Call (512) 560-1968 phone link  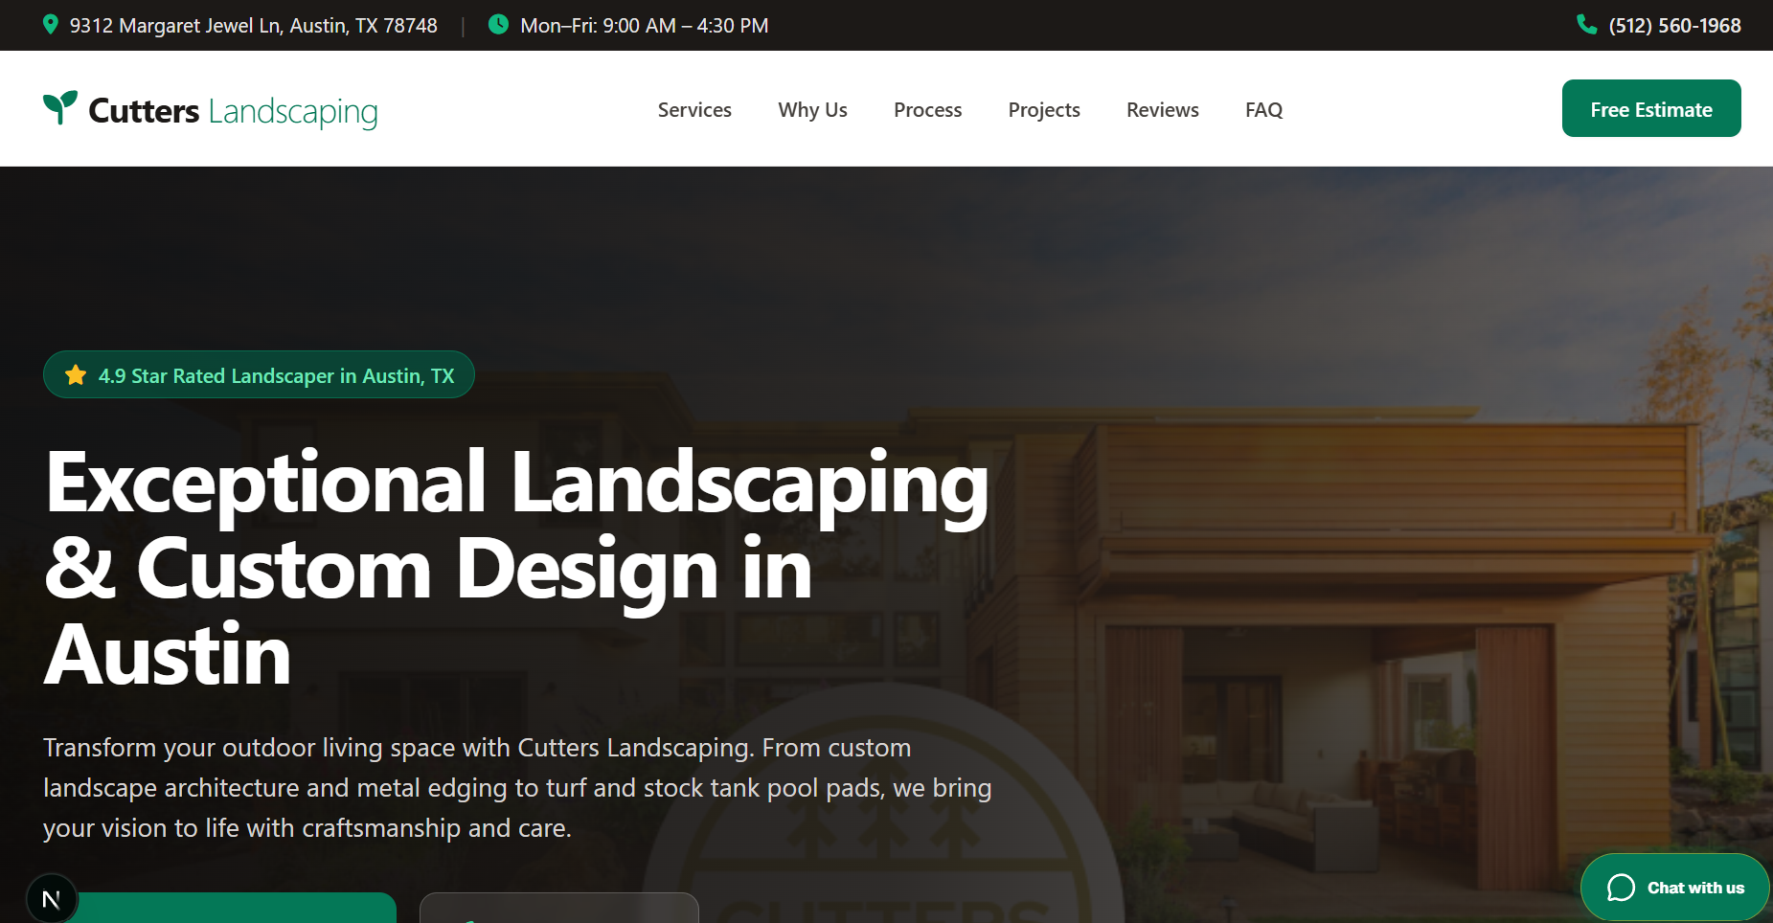coord(1674,26)
